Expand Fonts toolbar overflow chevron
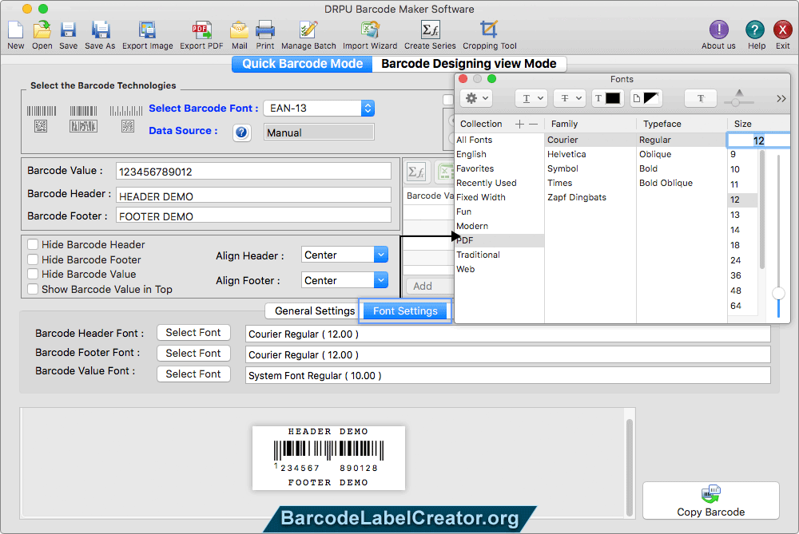 (781, 98)
